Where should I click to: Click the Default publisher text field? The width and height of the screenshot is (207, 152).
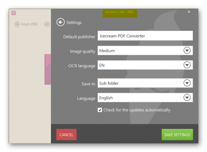pyautogui.click(x=145, y=36)
